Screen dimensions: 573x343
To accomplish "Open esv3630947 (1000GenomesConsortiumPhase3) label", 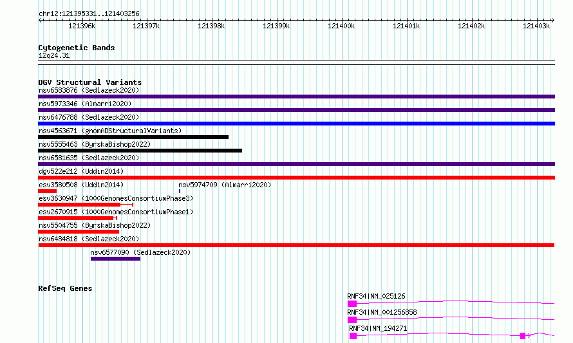I will (116, 198).
